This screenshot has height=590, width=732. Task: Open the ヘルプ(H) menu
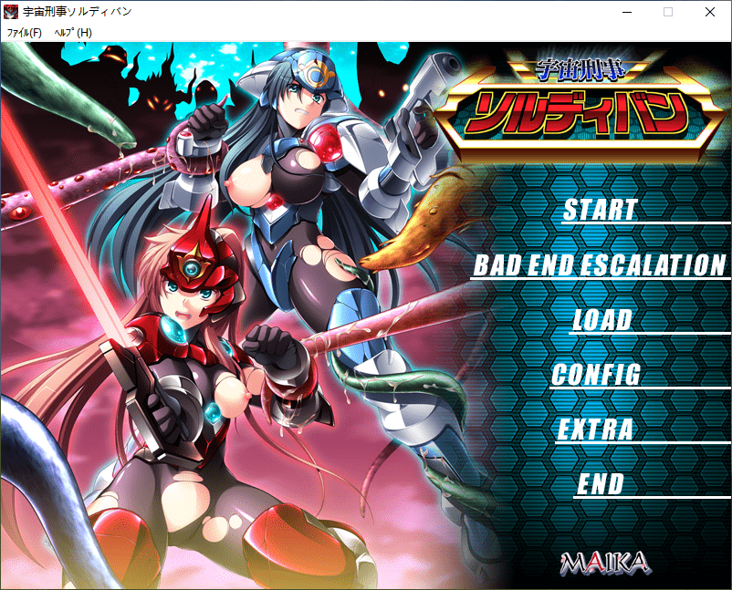click(x=73, y=33)
